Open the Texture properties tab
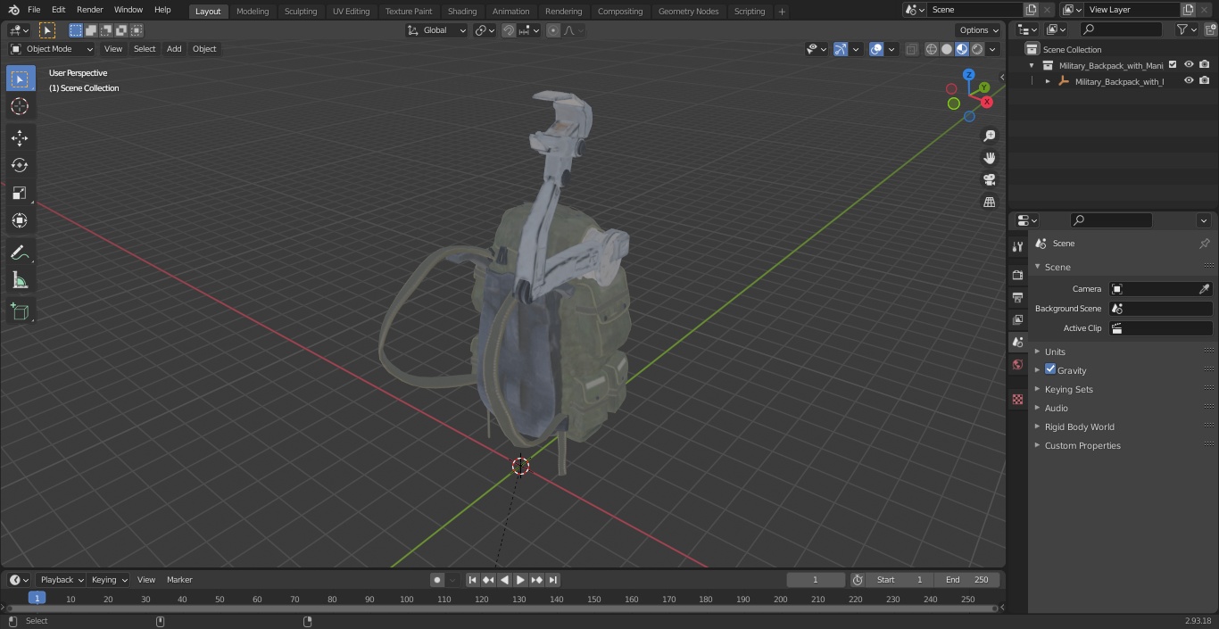Screen dimensions: 1219x629 click(x=1017, y=399)
